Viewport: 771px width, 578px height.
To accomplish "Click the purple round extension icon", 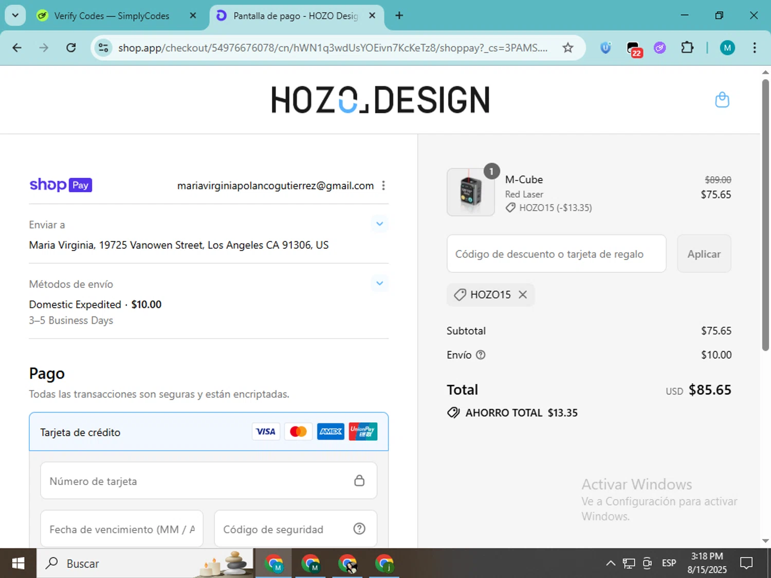I will [660, 48].
